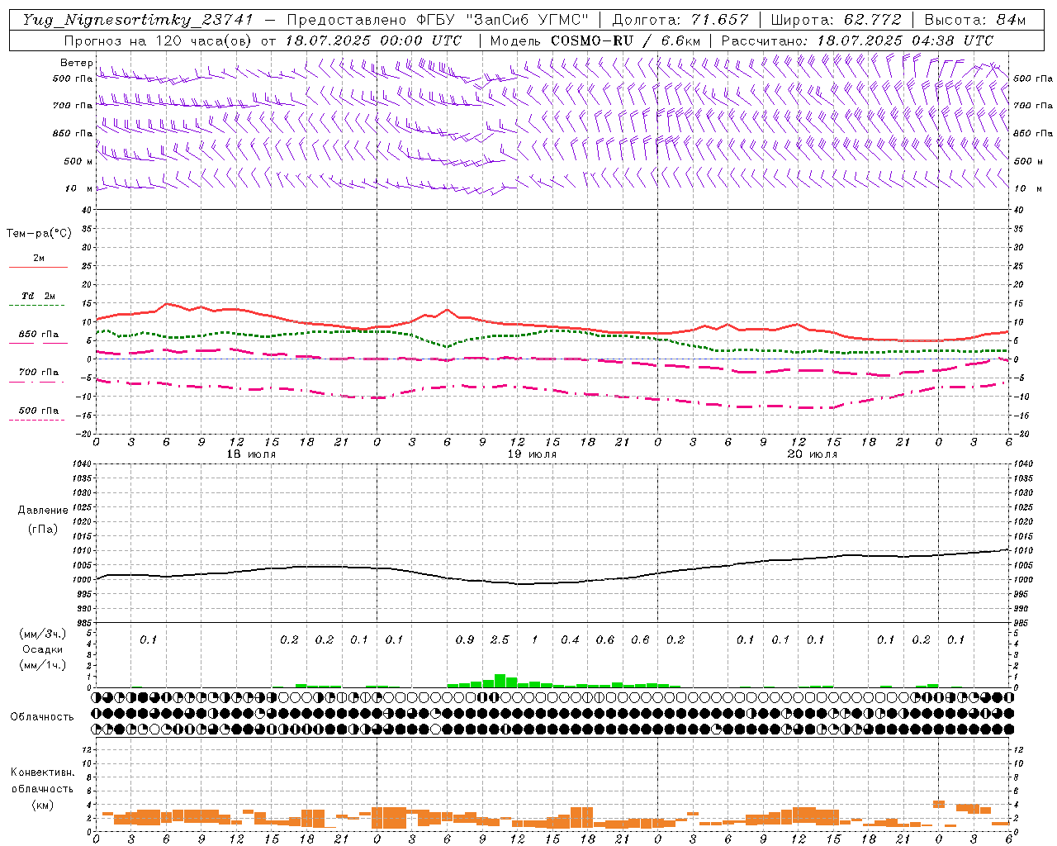
Task: Click the station name Yug_Nignesortimky_23741
Action: (138, 20)
